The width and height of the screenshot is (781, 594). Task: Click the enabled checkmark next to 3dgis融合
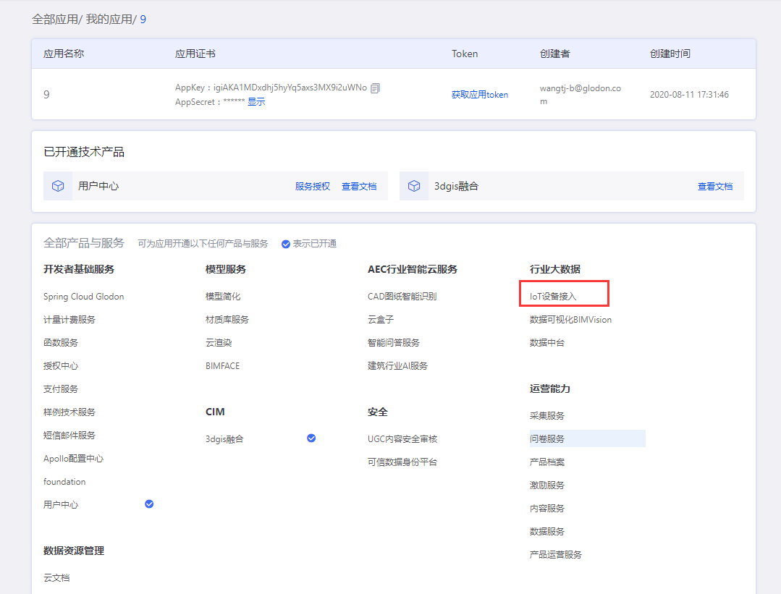click(x=311, y=438)
